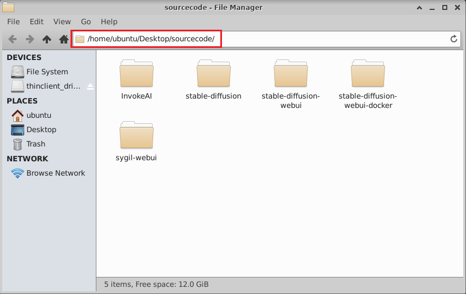Click the ubuntu home icon in sidebar

18,116
